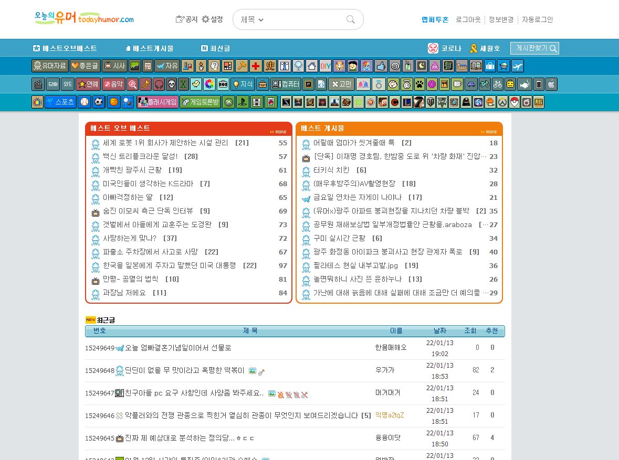Click the 오늘의유머 todayhumor.com logo
The image size is (619, 460).
(84, 17)
